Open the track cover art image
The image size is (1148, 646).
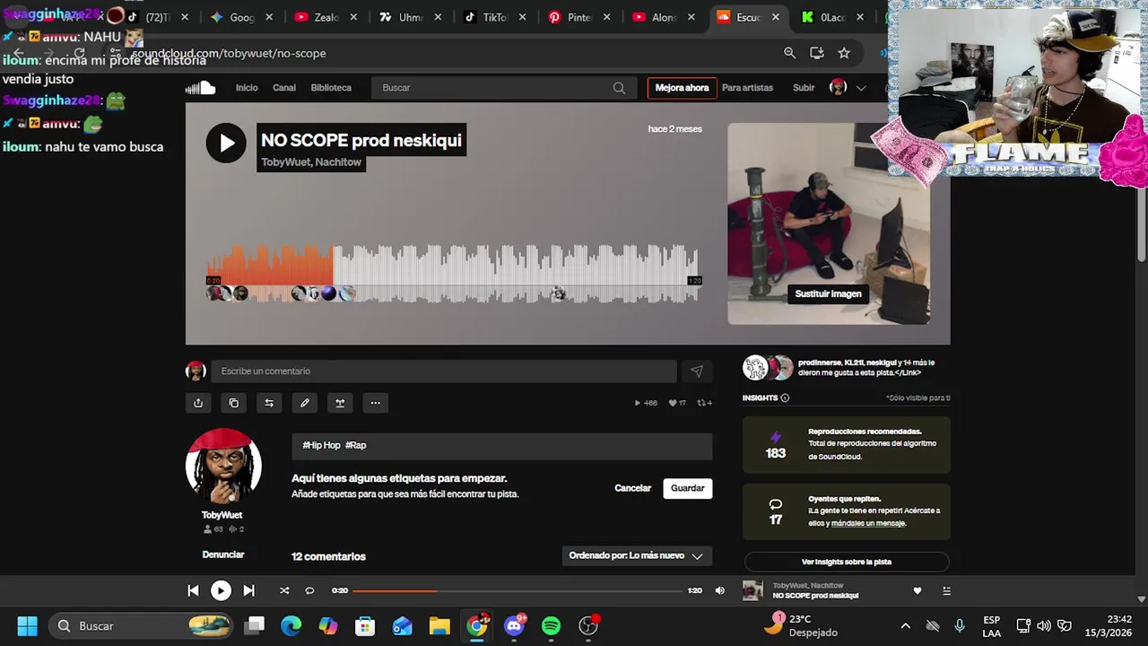click(x=829, y=223)
